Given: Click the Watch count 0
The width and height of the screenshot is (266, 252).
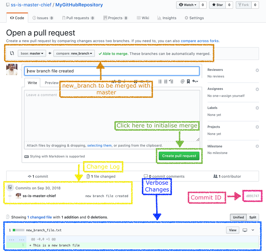Looking at the screenshot, I should [203, 5].
